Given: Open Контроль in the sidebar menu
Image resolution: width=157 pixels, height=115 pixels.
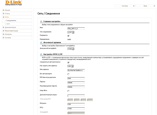Looking at the screenshot, I should [x=17, y=34].
